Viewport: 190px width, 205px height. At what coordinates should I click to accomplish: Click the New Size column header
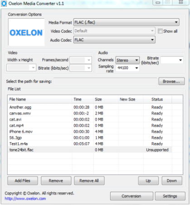(x=131, y=99)
